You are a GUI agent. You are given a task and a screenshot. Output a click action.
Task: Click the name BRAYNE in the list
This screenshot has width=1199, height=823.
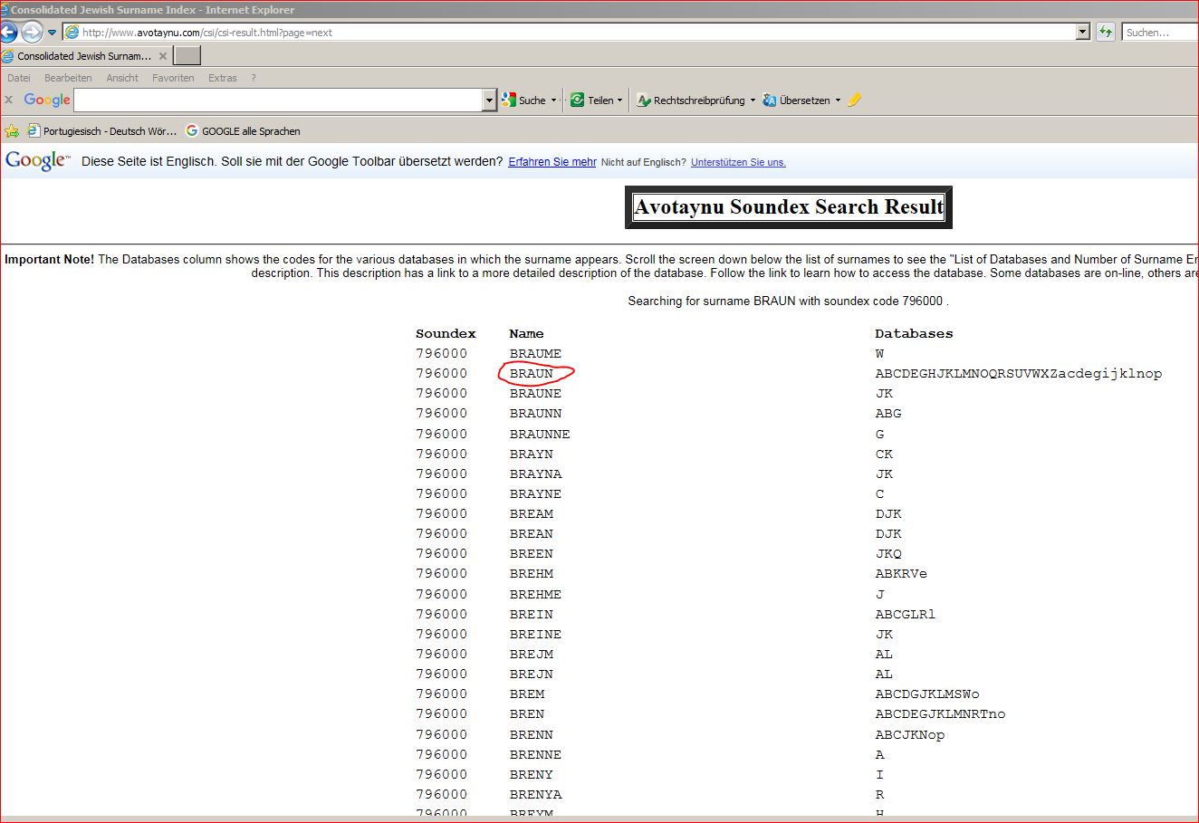coord(535,493)
